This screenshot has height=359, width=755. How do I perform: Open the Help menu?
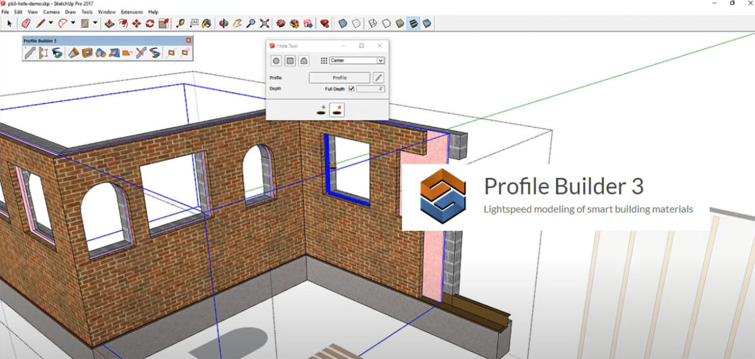(153, 12)
